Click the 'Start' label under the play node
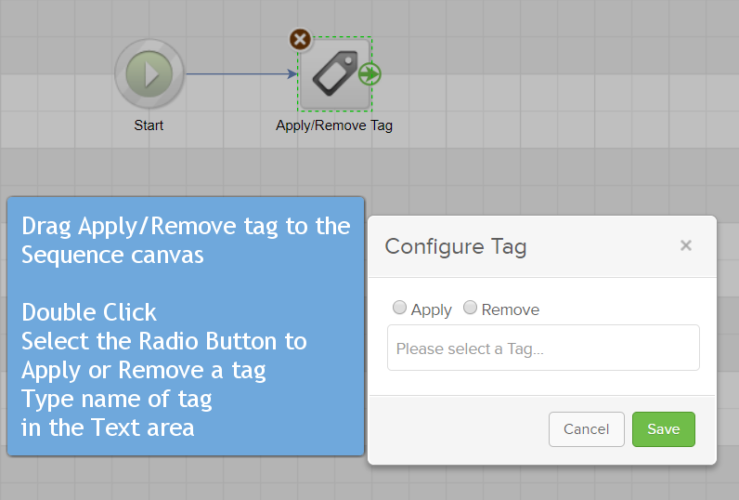Viewport: 739px width, 500px height. click(x=149, y=125)
